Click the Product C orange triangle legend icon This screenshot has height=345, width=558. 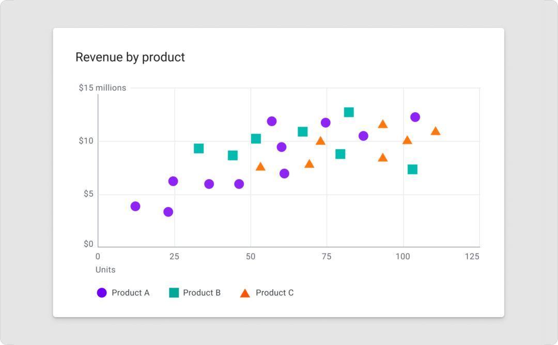click(x=245, y=293)
